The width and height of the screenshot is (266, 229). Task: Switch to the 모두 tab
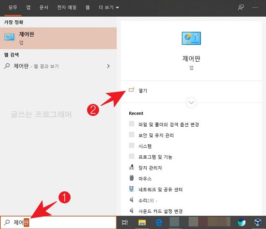[13, 7]
